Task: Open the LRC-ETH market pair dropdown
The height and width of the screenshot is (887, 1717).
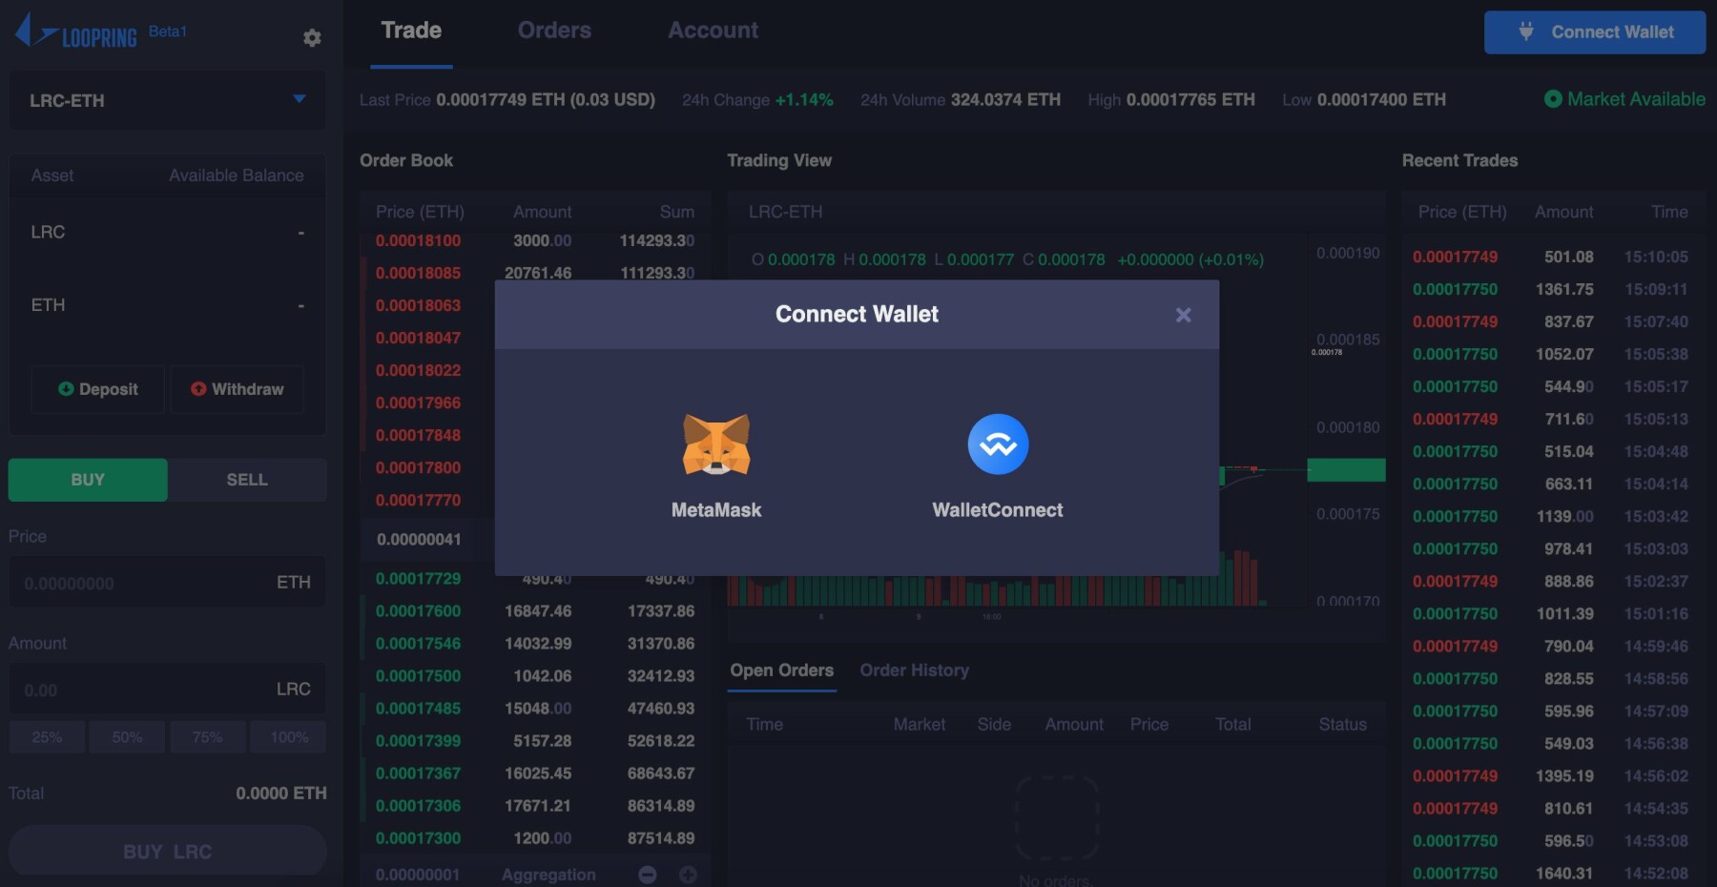Action: (167, 99)
